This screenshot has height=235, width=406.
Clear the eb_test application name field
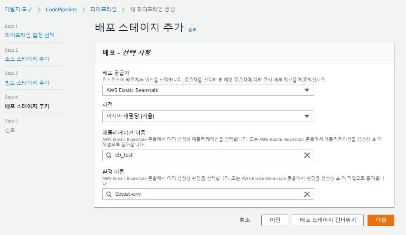[x=307, y=155]
